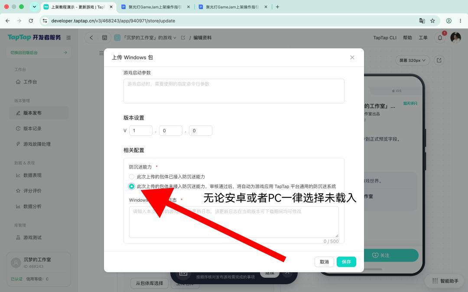Open 评分评价 in the sidebar

(x=39, y=191)
